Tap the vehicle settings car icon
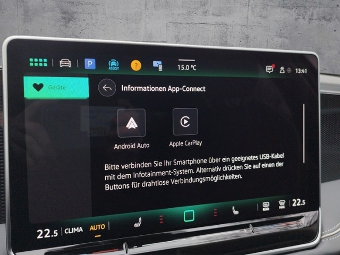Screen dimensions: 340x255 (x=65, y=63)
